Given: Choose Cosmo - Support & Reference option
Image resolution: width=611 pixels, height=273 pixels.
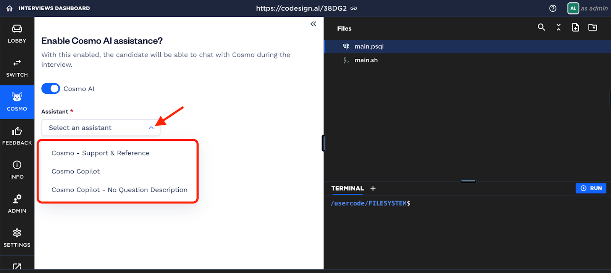Looking at the screenshot, I should coord(100,153).
